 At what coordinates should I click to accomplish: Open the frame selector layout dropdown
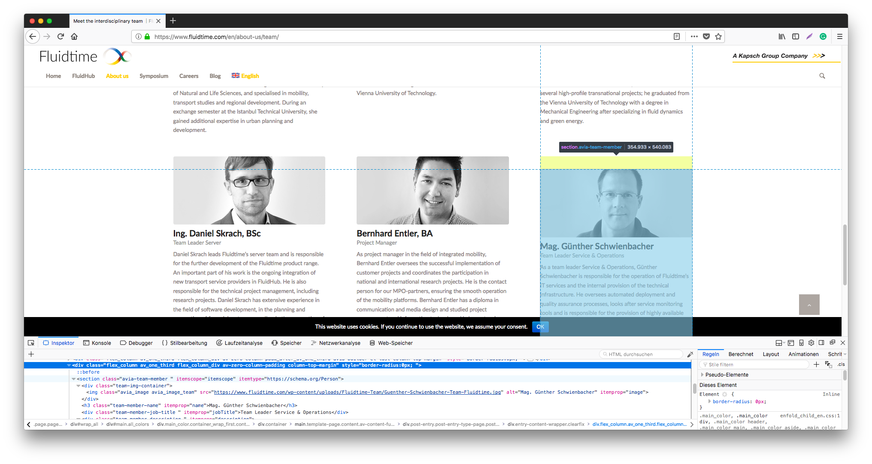coord(780,343)
